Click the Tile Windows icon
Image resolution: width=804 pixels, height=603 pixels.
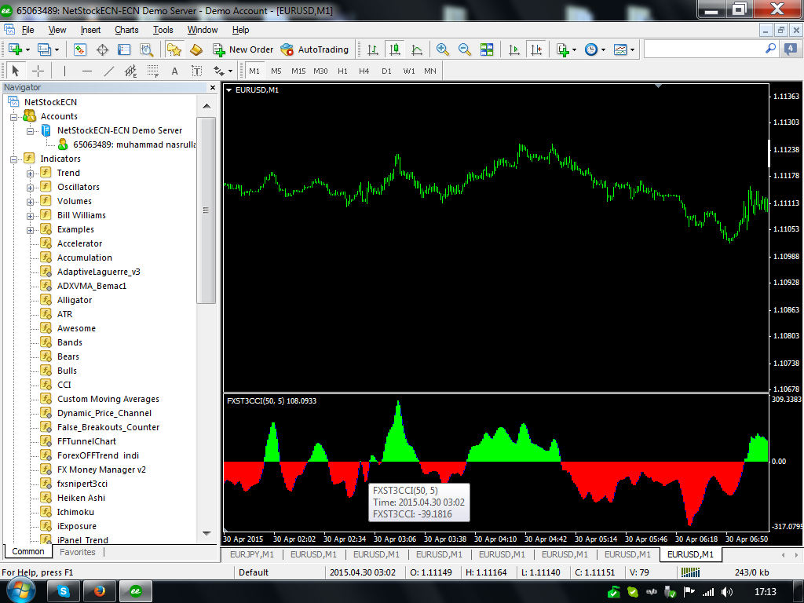[x=487, y=49]
